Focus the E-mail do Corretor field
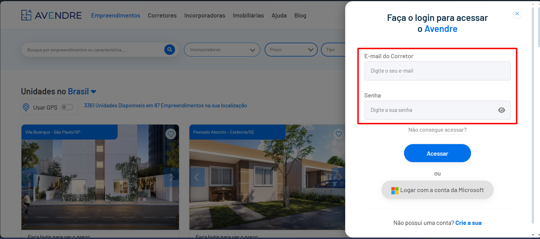The width and height of the screenshot is (540, 239). tap(437, 71)
